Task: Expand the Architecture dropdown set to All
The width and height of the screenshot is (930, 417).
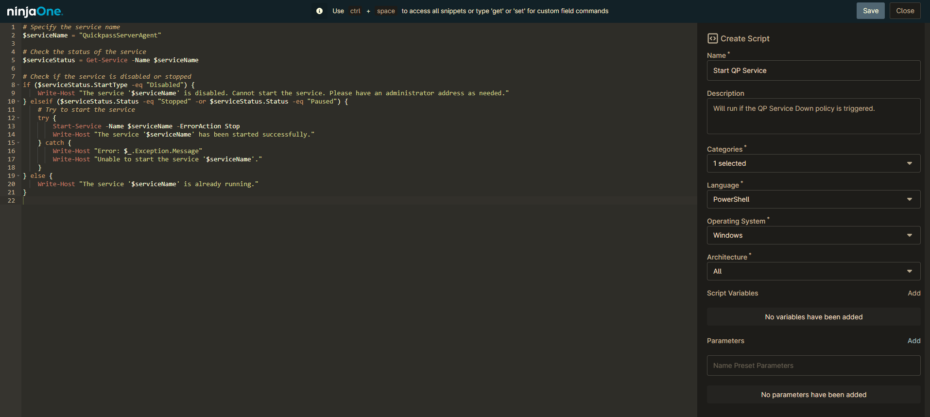Action: pyautogui.click(x=813, y=271)
